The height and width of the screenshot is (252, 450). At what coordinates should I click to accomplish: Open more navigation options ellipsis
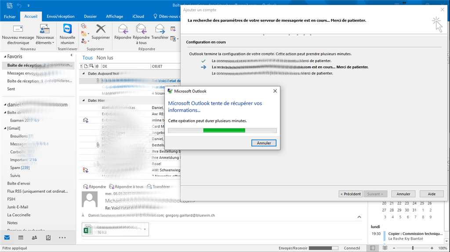[62, 238]
